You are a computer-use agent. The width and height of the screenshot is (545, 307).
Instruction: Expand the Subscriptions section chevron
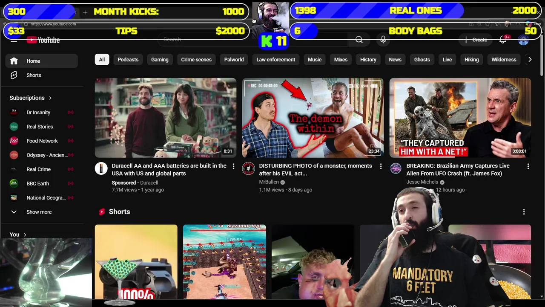coord(50,98)
